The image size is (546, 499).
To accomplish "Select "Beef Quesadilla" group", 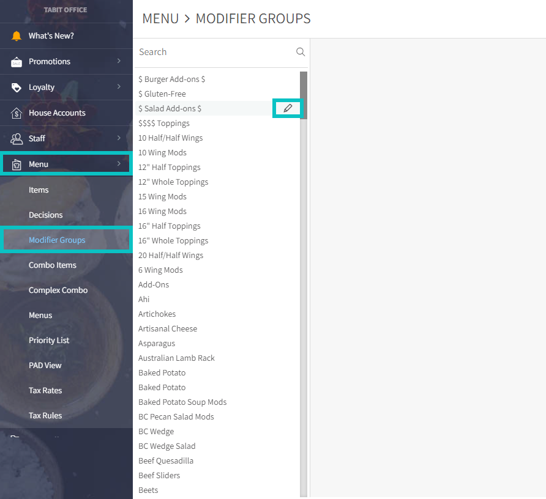I will coord(166,460).
